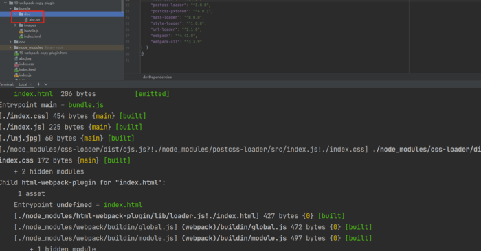Image resolution: width=481 pixels, height=251 pixels.
Task: Click line number 31 in the gutter
Action: tap(128, 60)
